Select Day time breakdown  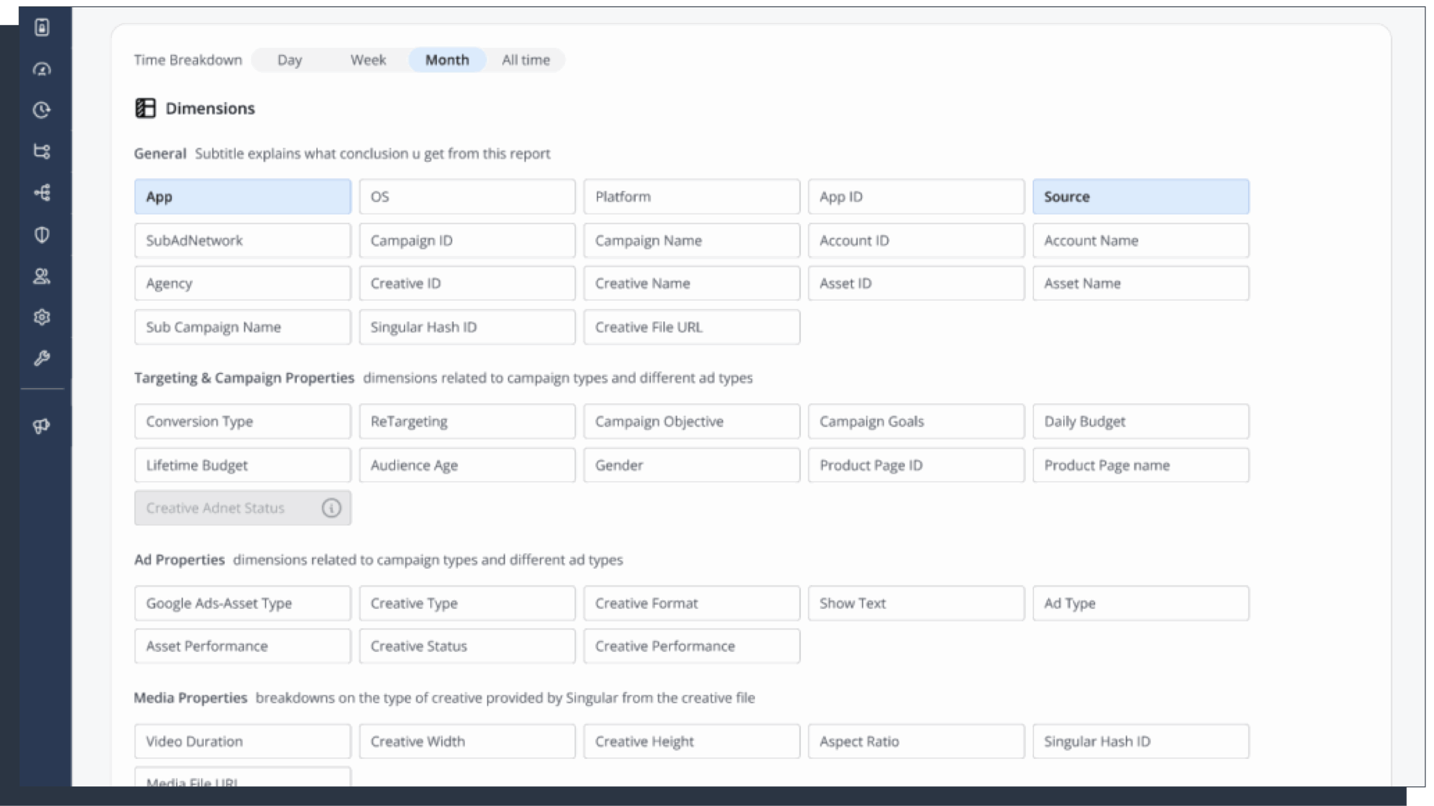tap(290, 60)
